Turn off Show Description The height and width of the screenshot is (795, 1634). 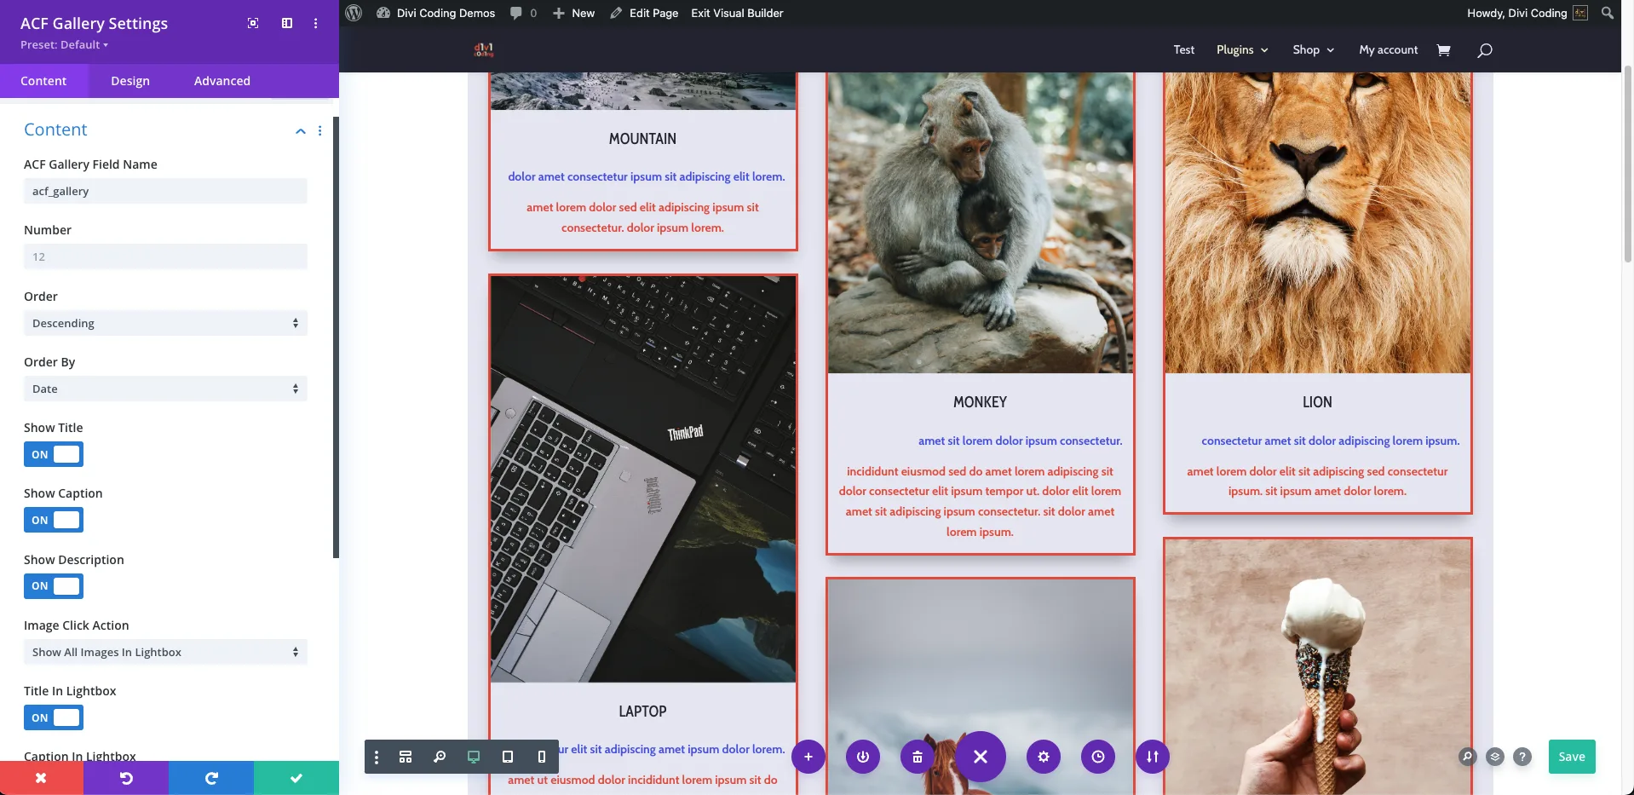[53, 586]
